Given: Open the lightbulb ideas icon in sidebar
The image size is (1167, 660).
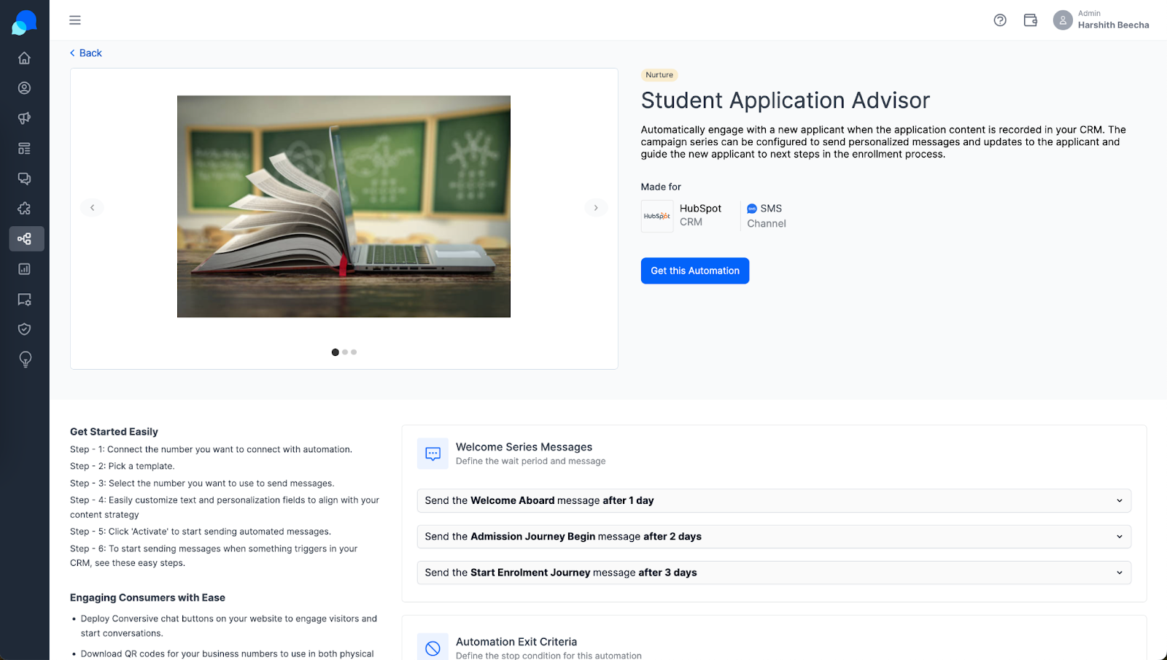Looking at the screenshot, I should tap(25, 360).
